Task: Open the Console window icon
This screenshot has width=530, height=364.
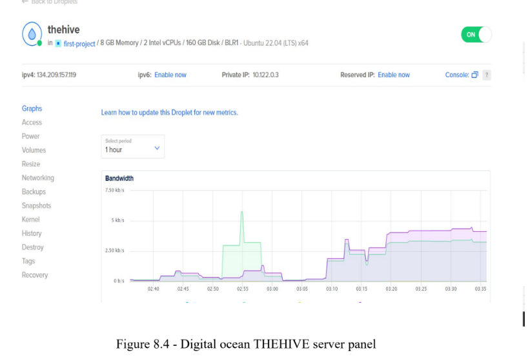Action: (475, 75)
